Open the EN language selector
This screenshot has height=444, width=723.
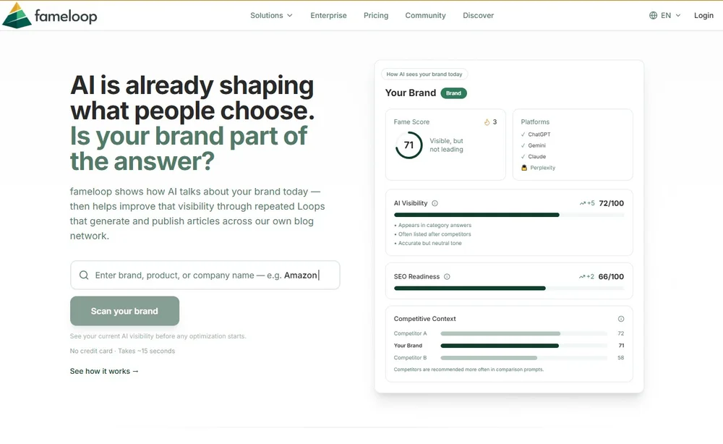665,15
